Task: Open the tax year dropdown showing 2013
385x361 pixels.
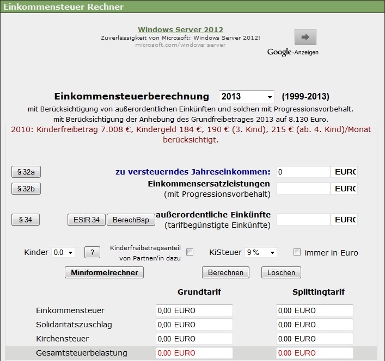Action: 247,97
